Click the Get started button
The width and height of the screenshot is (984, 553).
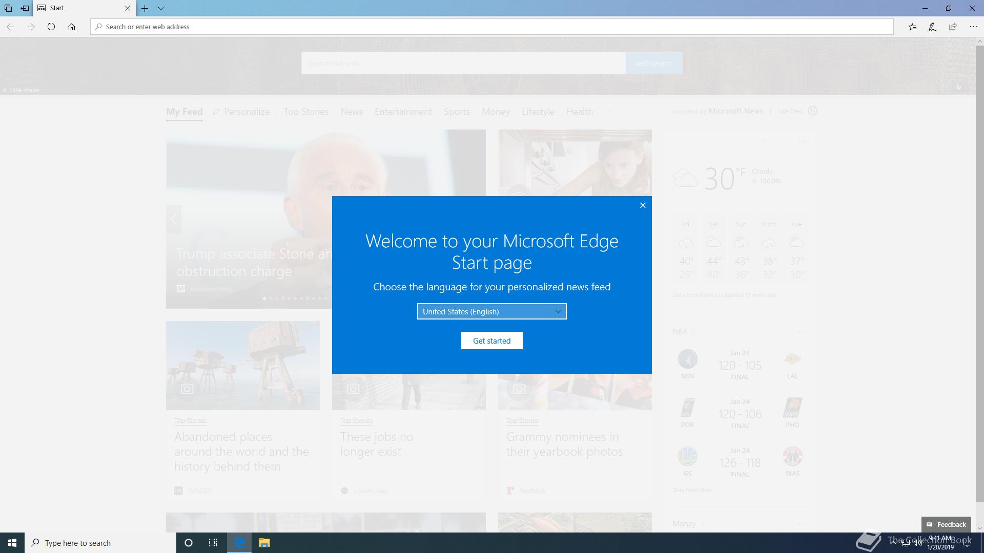coord(492,341)
